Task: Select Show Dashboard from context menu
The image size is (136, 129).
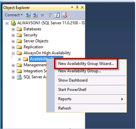Action: click(73, 80)
